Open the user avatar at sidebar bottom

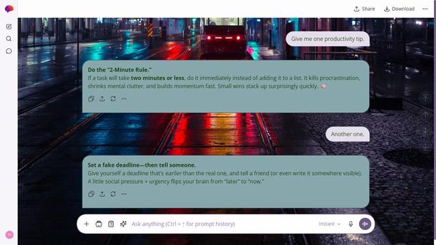(x=10, y=235)
